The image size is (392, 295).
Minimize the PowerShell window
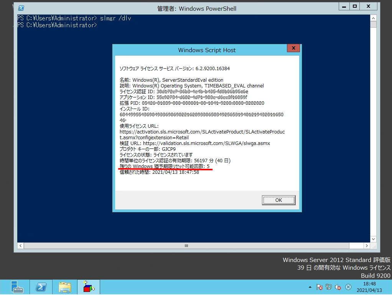coord(344,7)
